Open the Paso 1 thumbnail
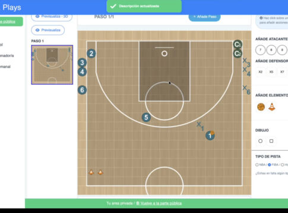Screen dimensions: 288x213 (52, 64)
